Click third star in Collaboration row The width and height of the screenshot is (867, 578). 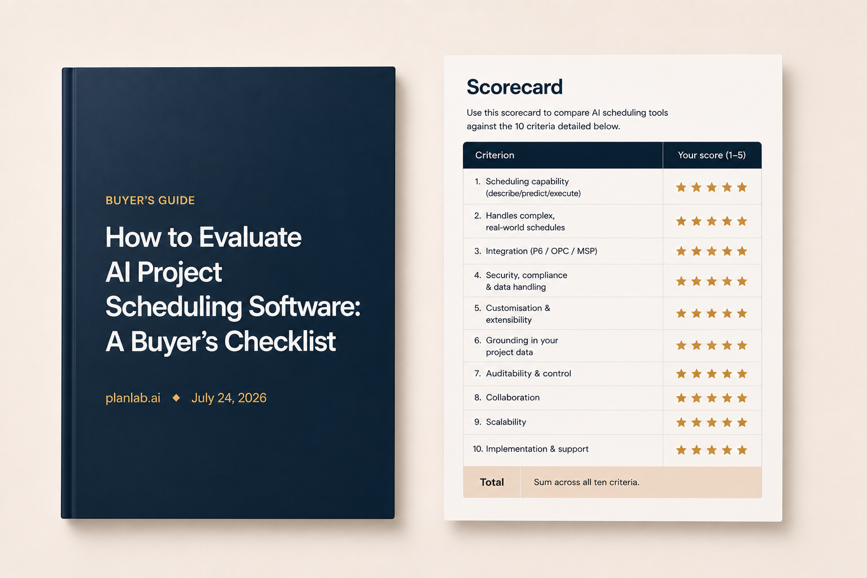pos(712,398)
